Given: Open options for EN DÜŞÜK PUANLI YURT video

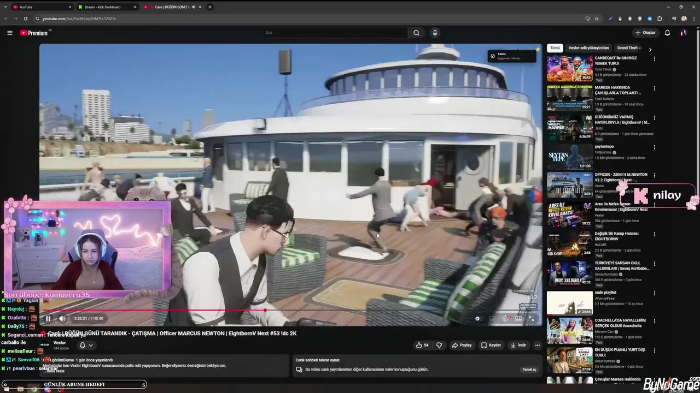Looking at the screenshot, I should pos(654,351).
